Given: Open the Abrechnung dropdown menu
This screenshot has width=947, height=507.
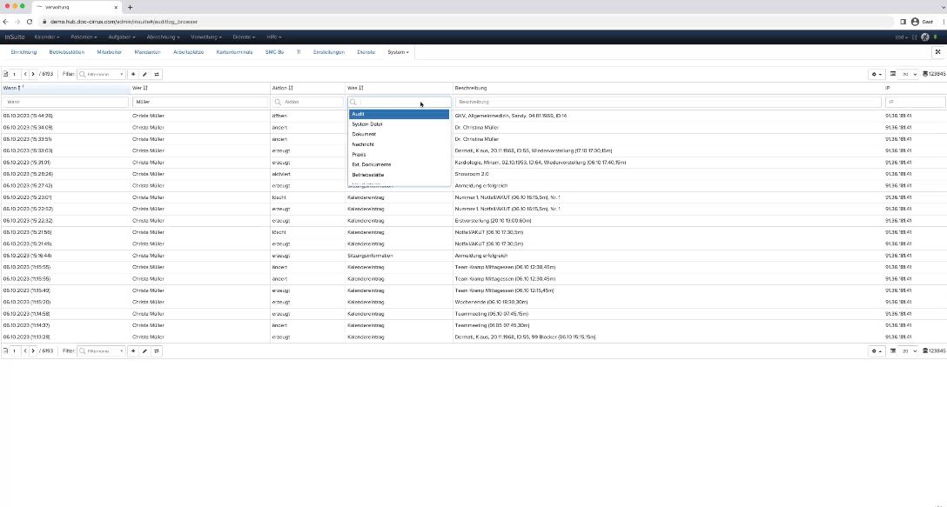Looking at the screenshot, I should coord(163,37).
